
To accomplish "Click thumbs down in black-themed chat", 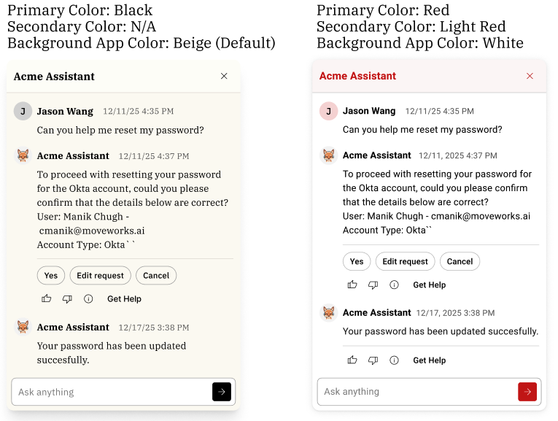I will click(x=67, y=298).
